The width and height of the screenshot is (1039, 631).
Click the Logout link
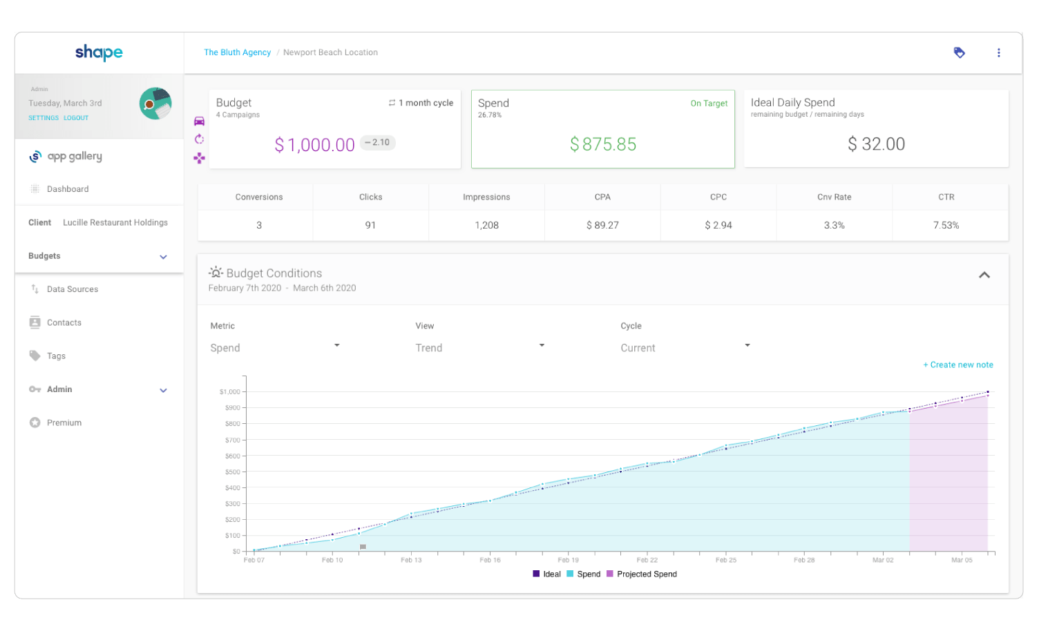[76, 118]
